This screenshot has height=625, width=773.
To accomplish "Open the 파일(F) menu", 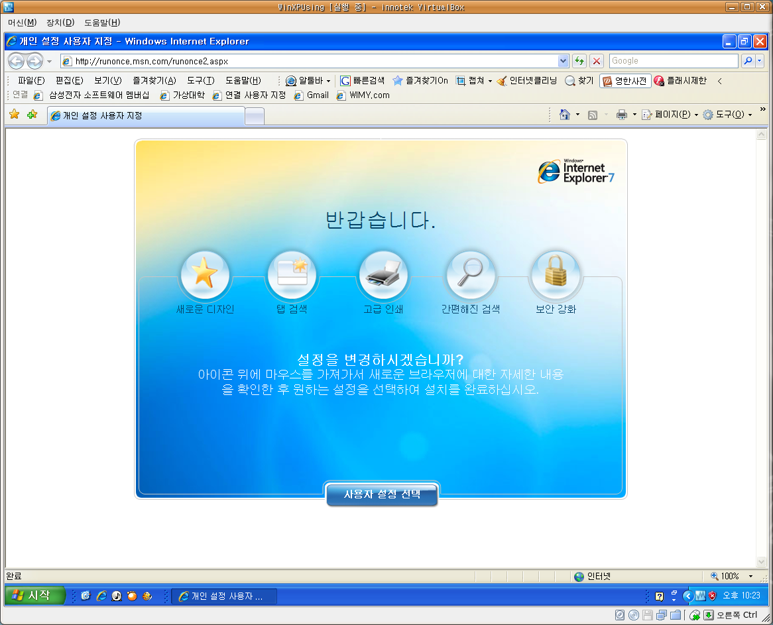I will pos(31,80).
